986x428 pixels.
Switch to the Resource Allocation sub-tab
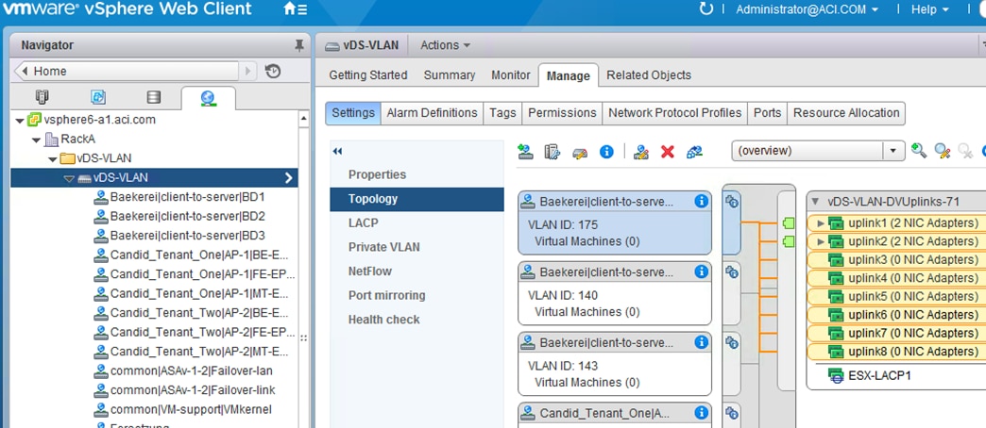(846, 113)
